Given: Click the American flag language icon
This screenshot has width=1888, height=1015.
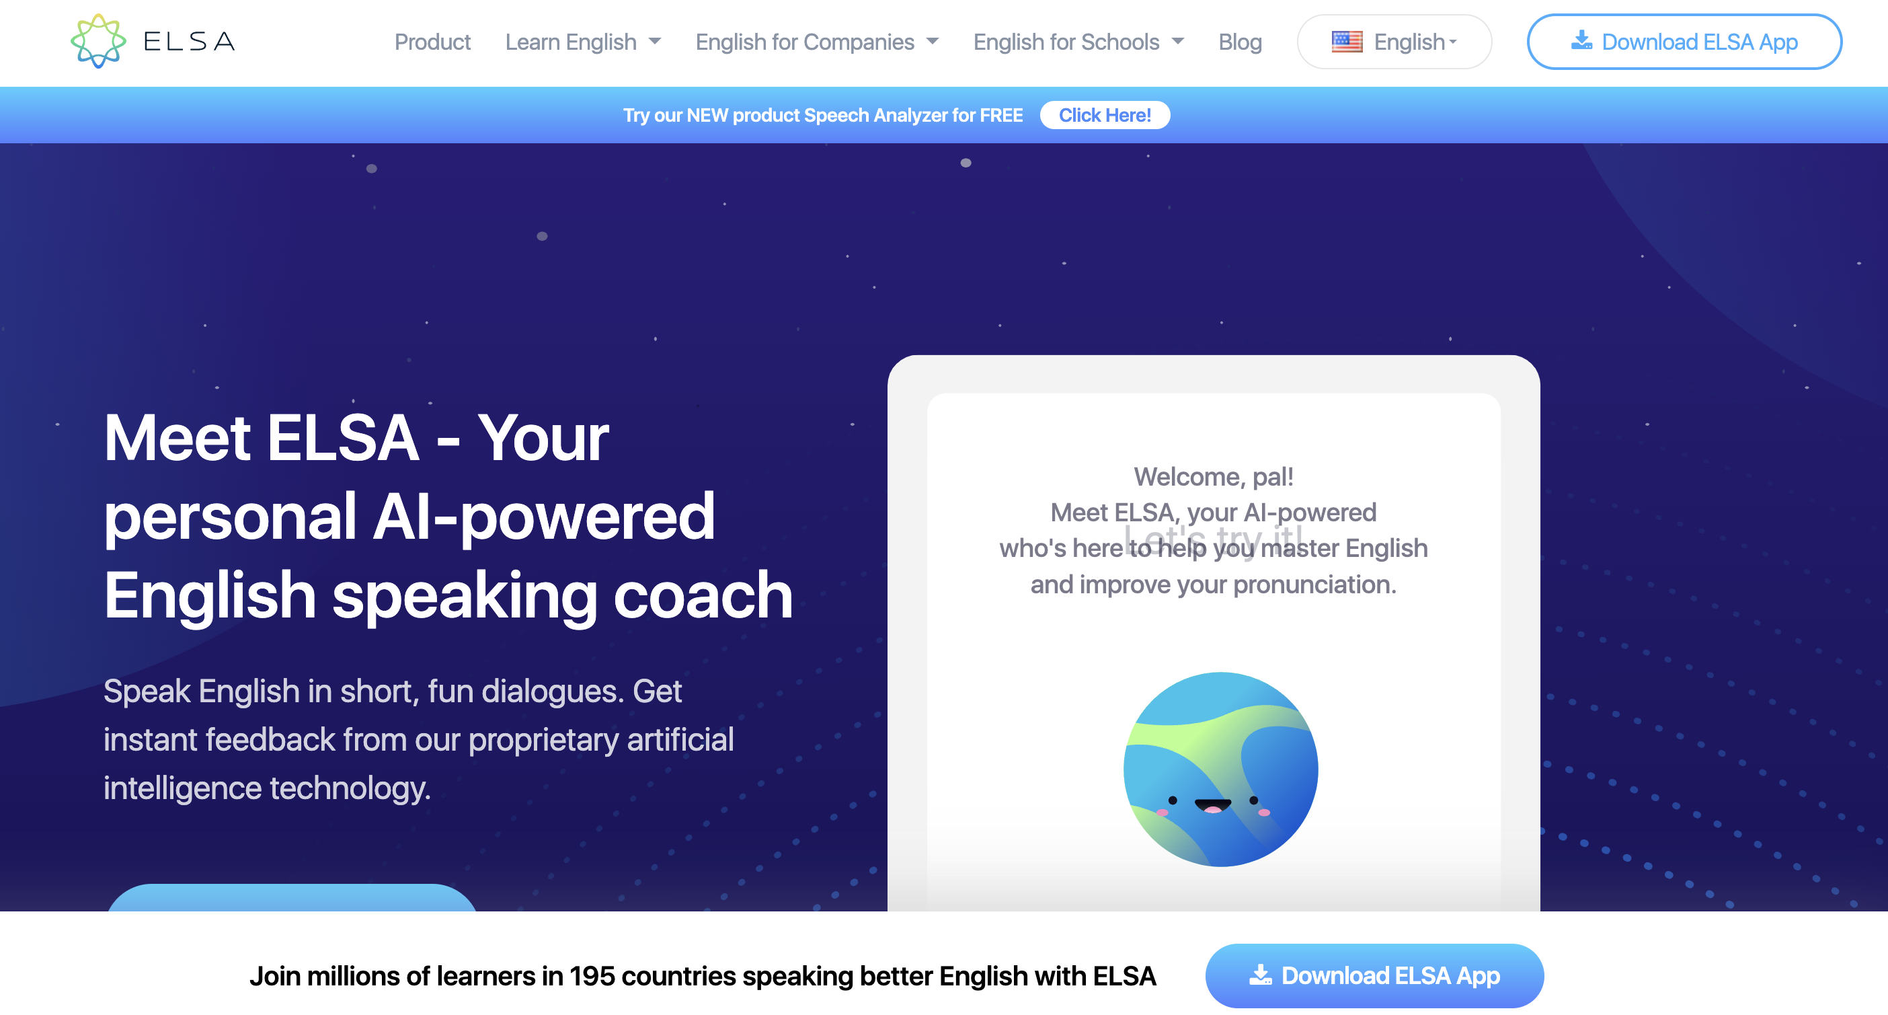Looking at the screenshot, I should click(1347, 41).
